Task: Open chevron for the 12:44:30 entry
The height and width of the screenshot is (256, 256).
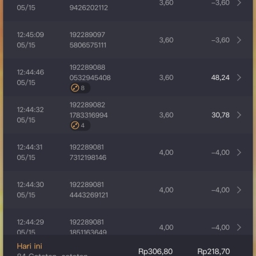Action: point(239,190)
